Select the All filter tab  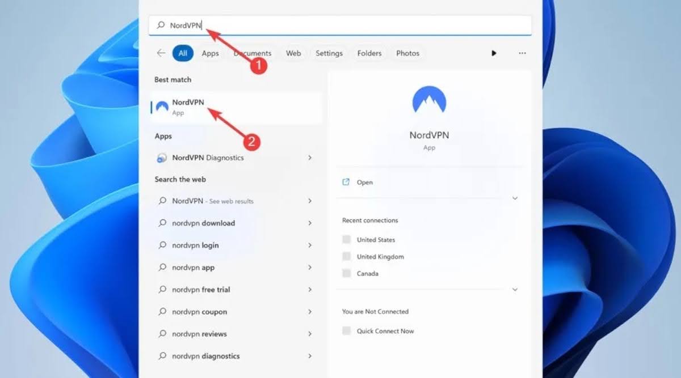[183, 53]
